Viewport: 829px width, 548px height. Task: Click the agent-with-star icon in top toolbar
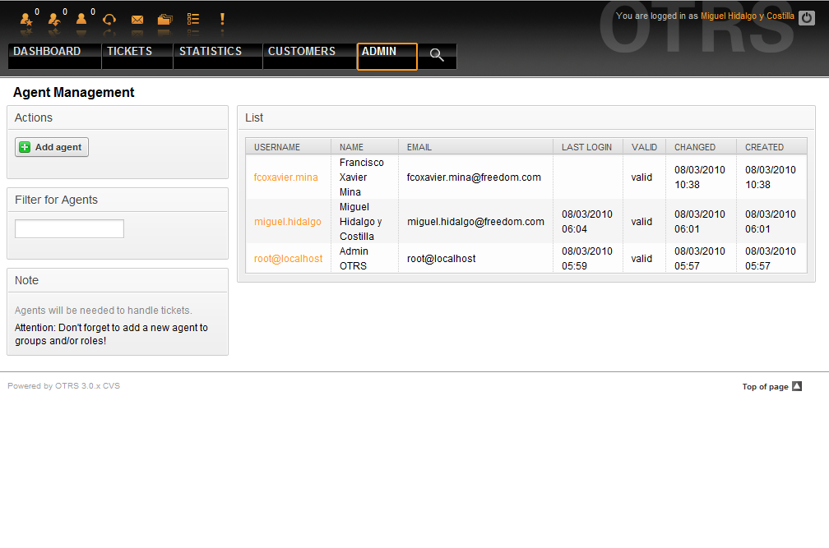[x=26, y=19]
